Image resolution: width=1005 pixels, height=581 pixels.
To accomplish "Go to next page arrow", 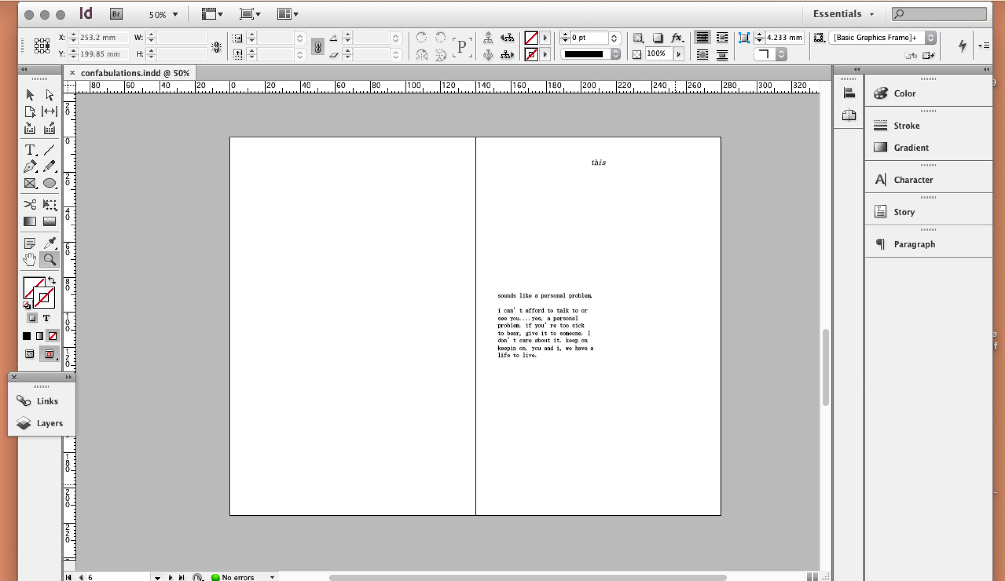I will tap(170, 577).
